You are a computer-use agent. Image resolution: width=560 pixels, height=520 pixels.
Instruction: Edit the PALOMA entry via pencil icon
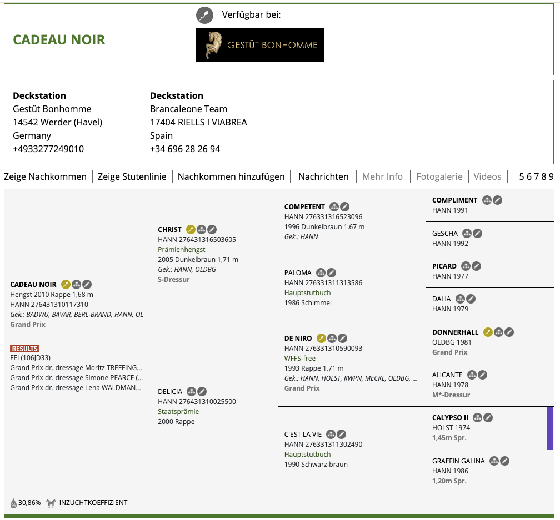pos(331,272)
